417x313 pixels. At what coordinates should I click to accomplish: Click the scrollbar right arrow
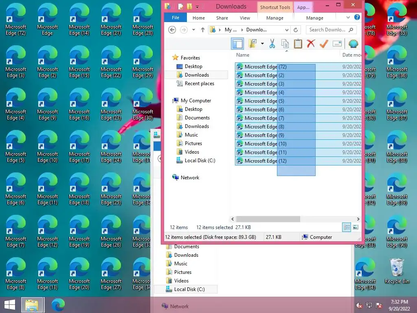point(358,219)
